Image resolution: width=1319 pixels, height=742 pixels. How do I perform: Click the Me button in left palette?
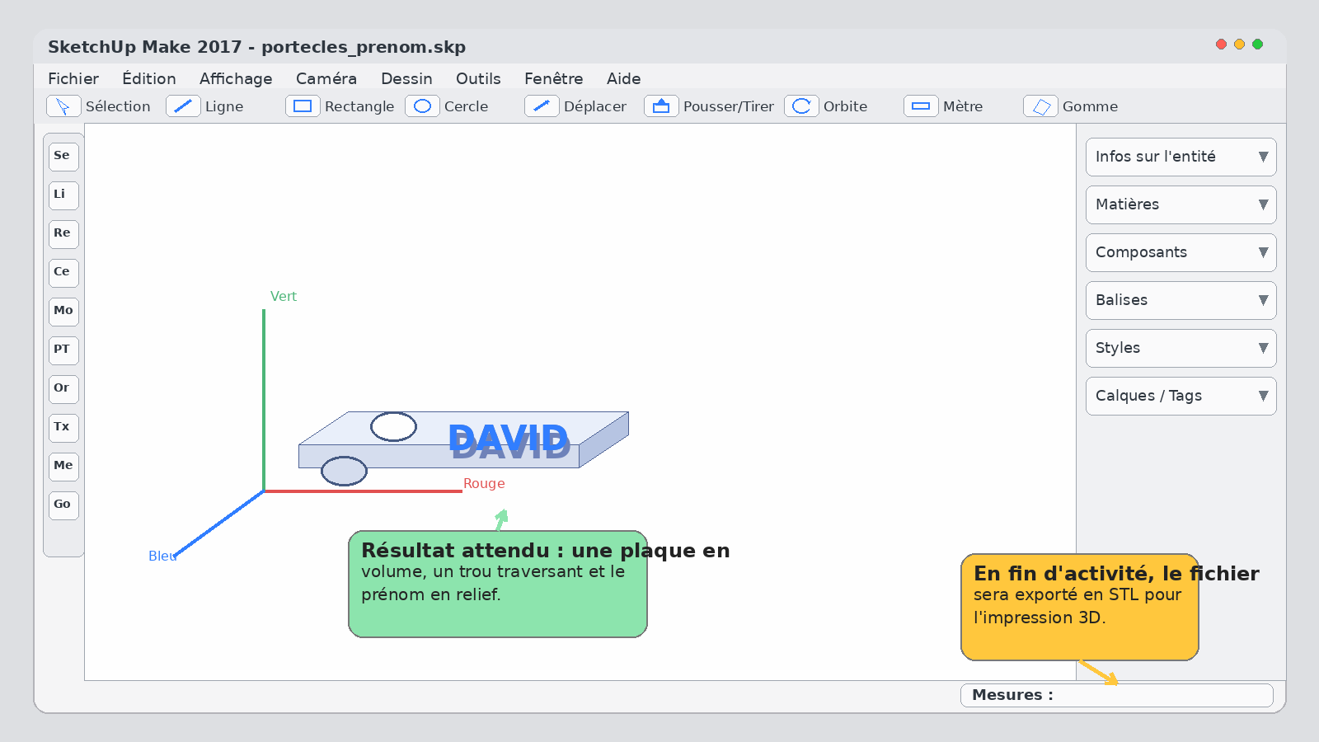pos(63,467)
